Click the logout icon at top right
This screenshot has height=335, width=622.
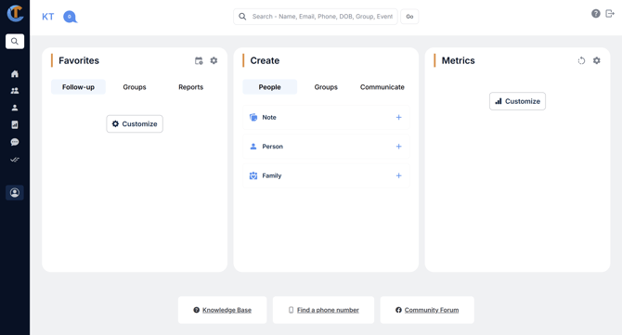click(x=610, y=14)
